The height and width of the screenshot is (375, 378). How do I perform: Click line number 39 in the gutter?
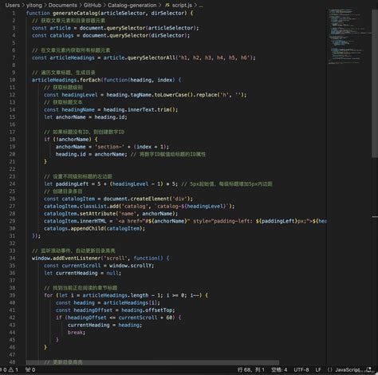tap(12, 295)
